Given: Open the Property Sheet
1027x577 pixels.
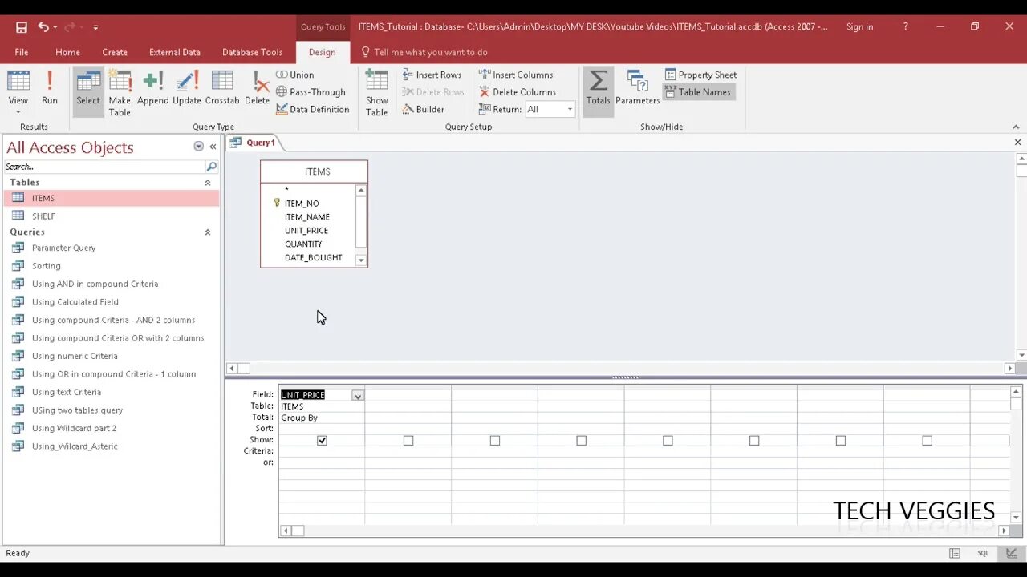Looking at the screenshot, I should coord(700,75).
